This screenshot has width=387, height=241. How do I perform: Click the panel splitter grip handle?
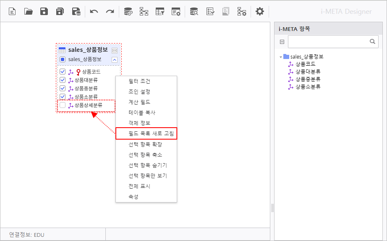click(272, 208)
